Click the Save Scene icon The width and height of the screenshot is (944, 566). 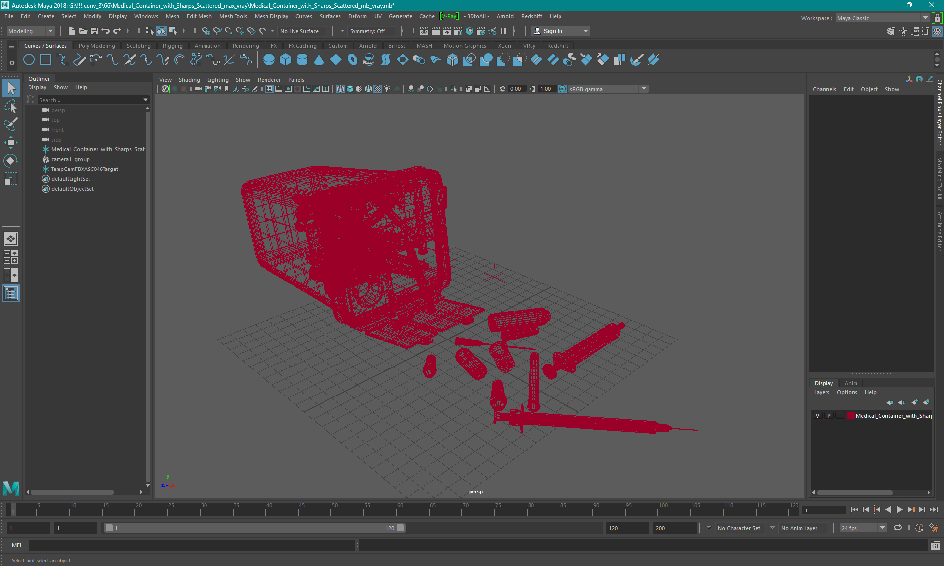pyautogui.click(x=94, y=31)
